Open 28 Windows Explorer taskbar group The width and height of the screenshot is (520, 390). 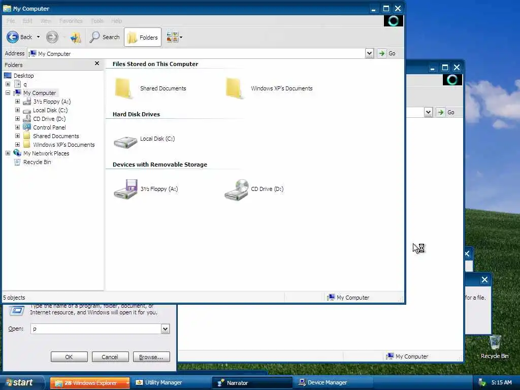click(x=90, y=383)
